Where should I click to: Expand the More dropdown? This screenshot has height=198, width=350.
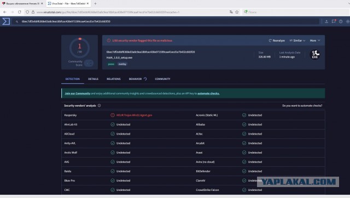(x=315, y=40)
